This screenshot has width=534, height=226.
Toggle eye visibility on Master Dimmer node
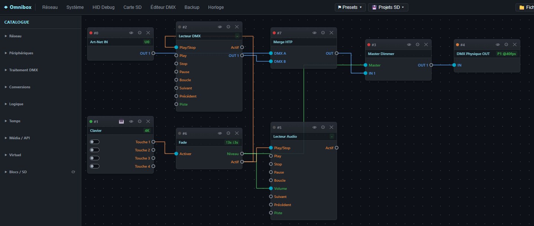[409, 45]
